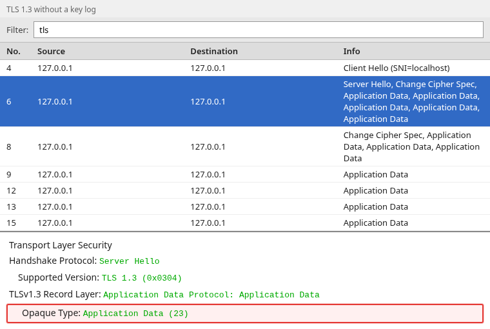Click destination 127.0.0.1 of packet 8

pos(208,146)
